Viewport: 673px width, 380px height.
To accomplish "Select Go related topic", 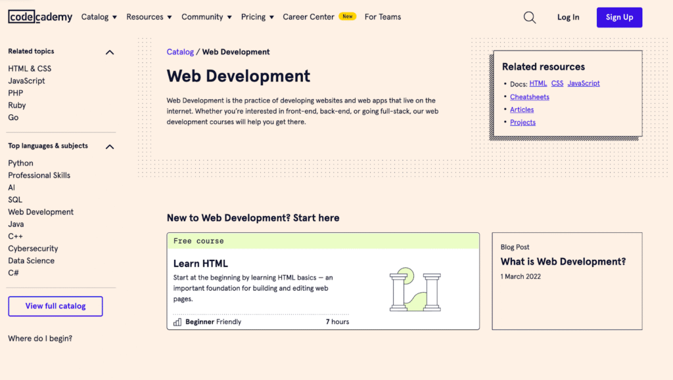I will click(13, 117).
